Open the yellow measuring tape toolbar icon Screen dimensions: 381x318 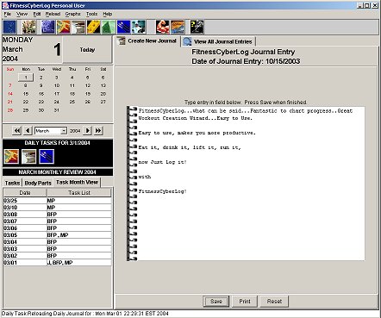click(x=93, y=27)
